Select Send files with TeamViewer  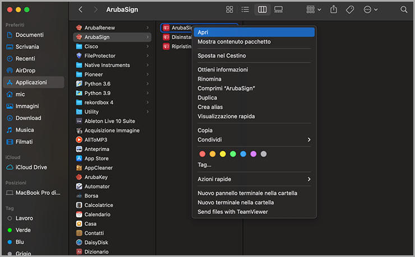click(254, 212)
